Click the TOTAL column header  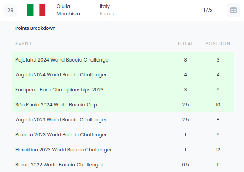tap(185, 44)
